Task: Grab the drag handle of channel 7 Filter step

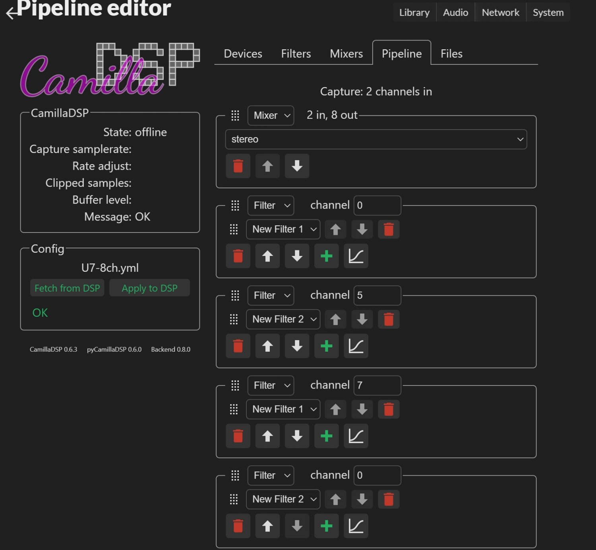Action: pos(235,385)
